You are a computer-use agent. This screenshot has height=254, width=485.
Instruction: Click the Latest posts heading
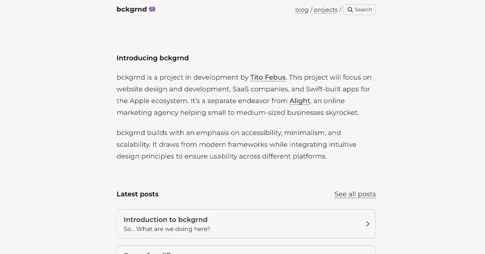pos(137,194)
